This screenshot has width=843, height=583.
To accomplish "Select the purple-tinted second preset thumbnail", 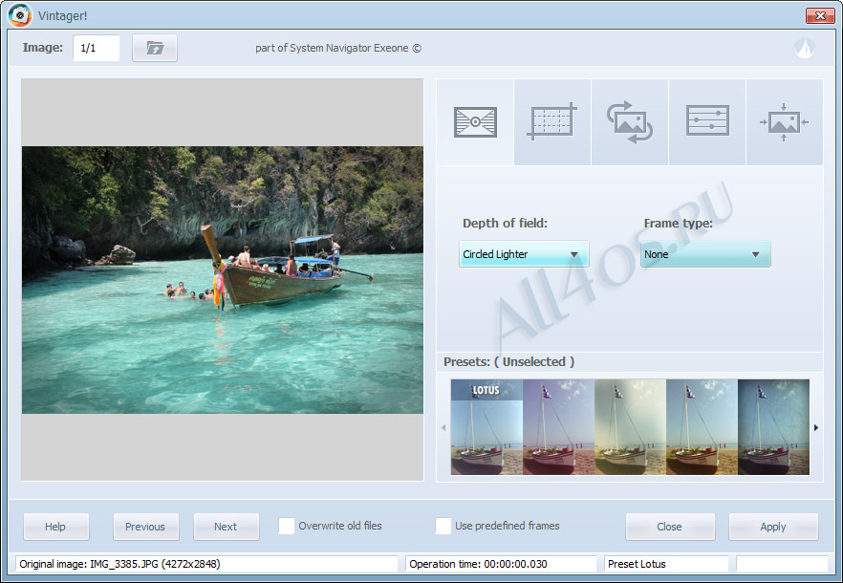I will tap(558, 427).
